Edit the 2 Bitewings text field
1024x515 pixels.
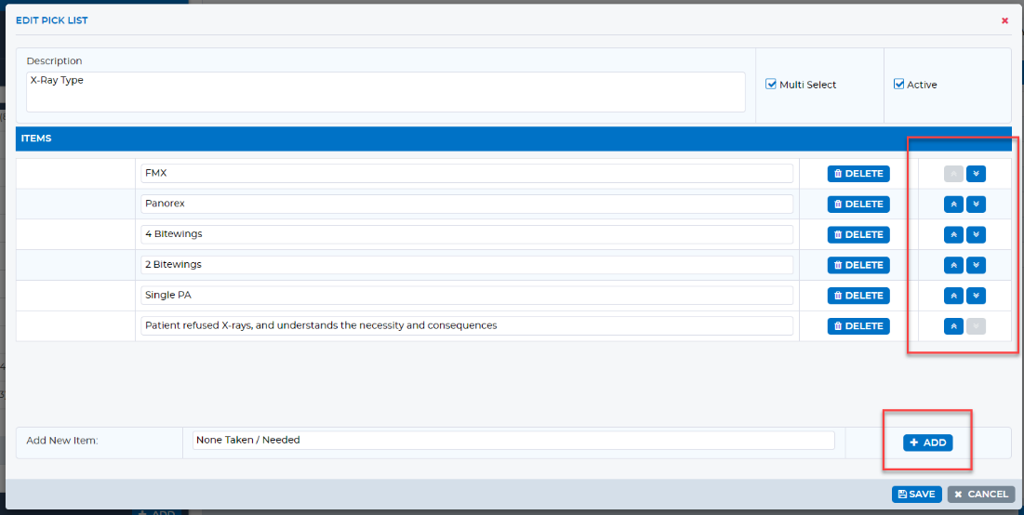coord(466,264)
